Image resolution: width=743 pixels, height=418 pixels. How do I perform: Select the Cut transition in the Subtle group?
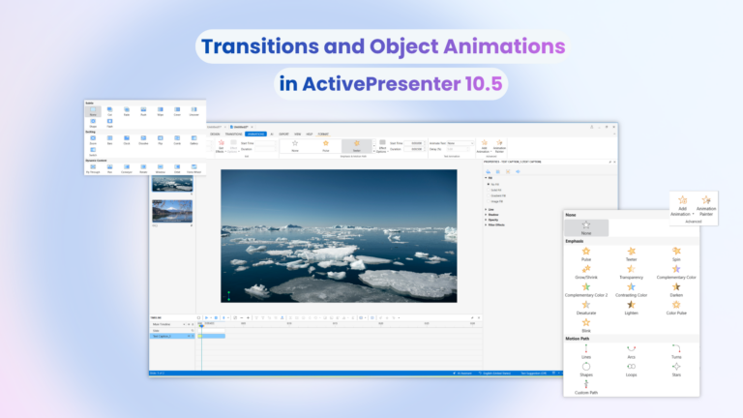click(109, 111)
